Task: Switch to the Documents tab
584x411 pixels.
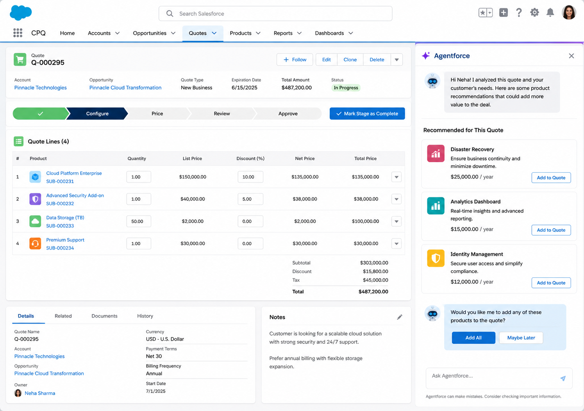Action: point(104,316)
